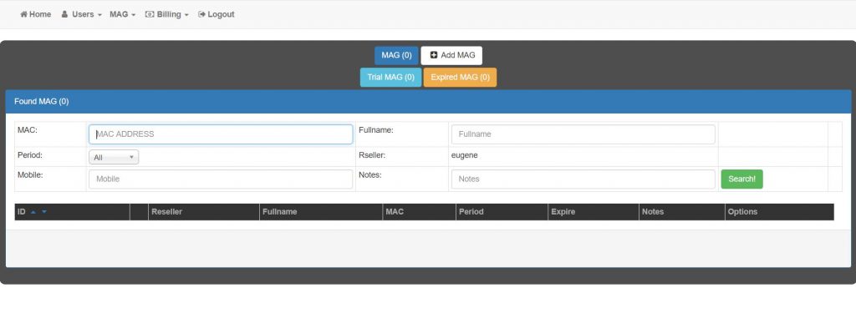Click the Mobile: field label
The width and height of the screenshot is (856, 318).
click(30, 174)
